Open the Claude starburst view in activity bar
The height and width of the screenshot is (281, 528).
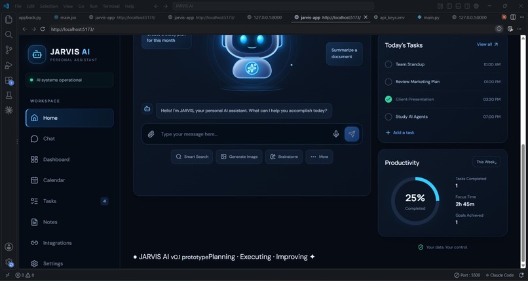tap(9, 110)
